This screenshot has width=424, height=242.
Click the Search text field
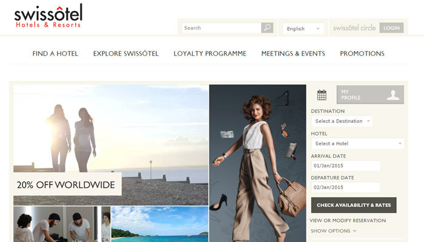pyautogui.click(x=222, y=28)
